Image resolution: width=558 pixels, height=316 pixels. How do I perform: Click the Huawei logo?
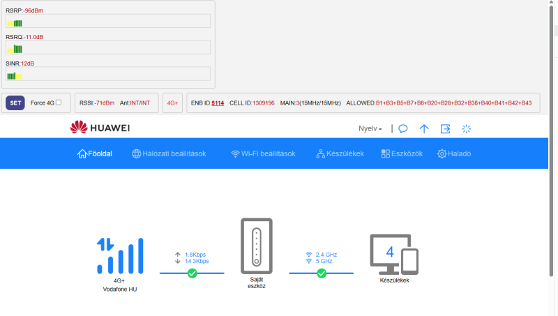100,127
